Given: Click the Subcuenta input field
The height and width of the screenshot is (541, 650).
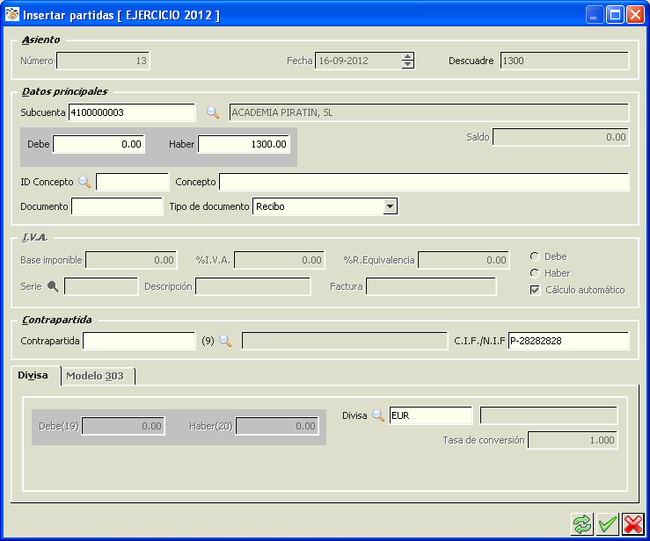Looking at the screenshot, I should point(132,112).
